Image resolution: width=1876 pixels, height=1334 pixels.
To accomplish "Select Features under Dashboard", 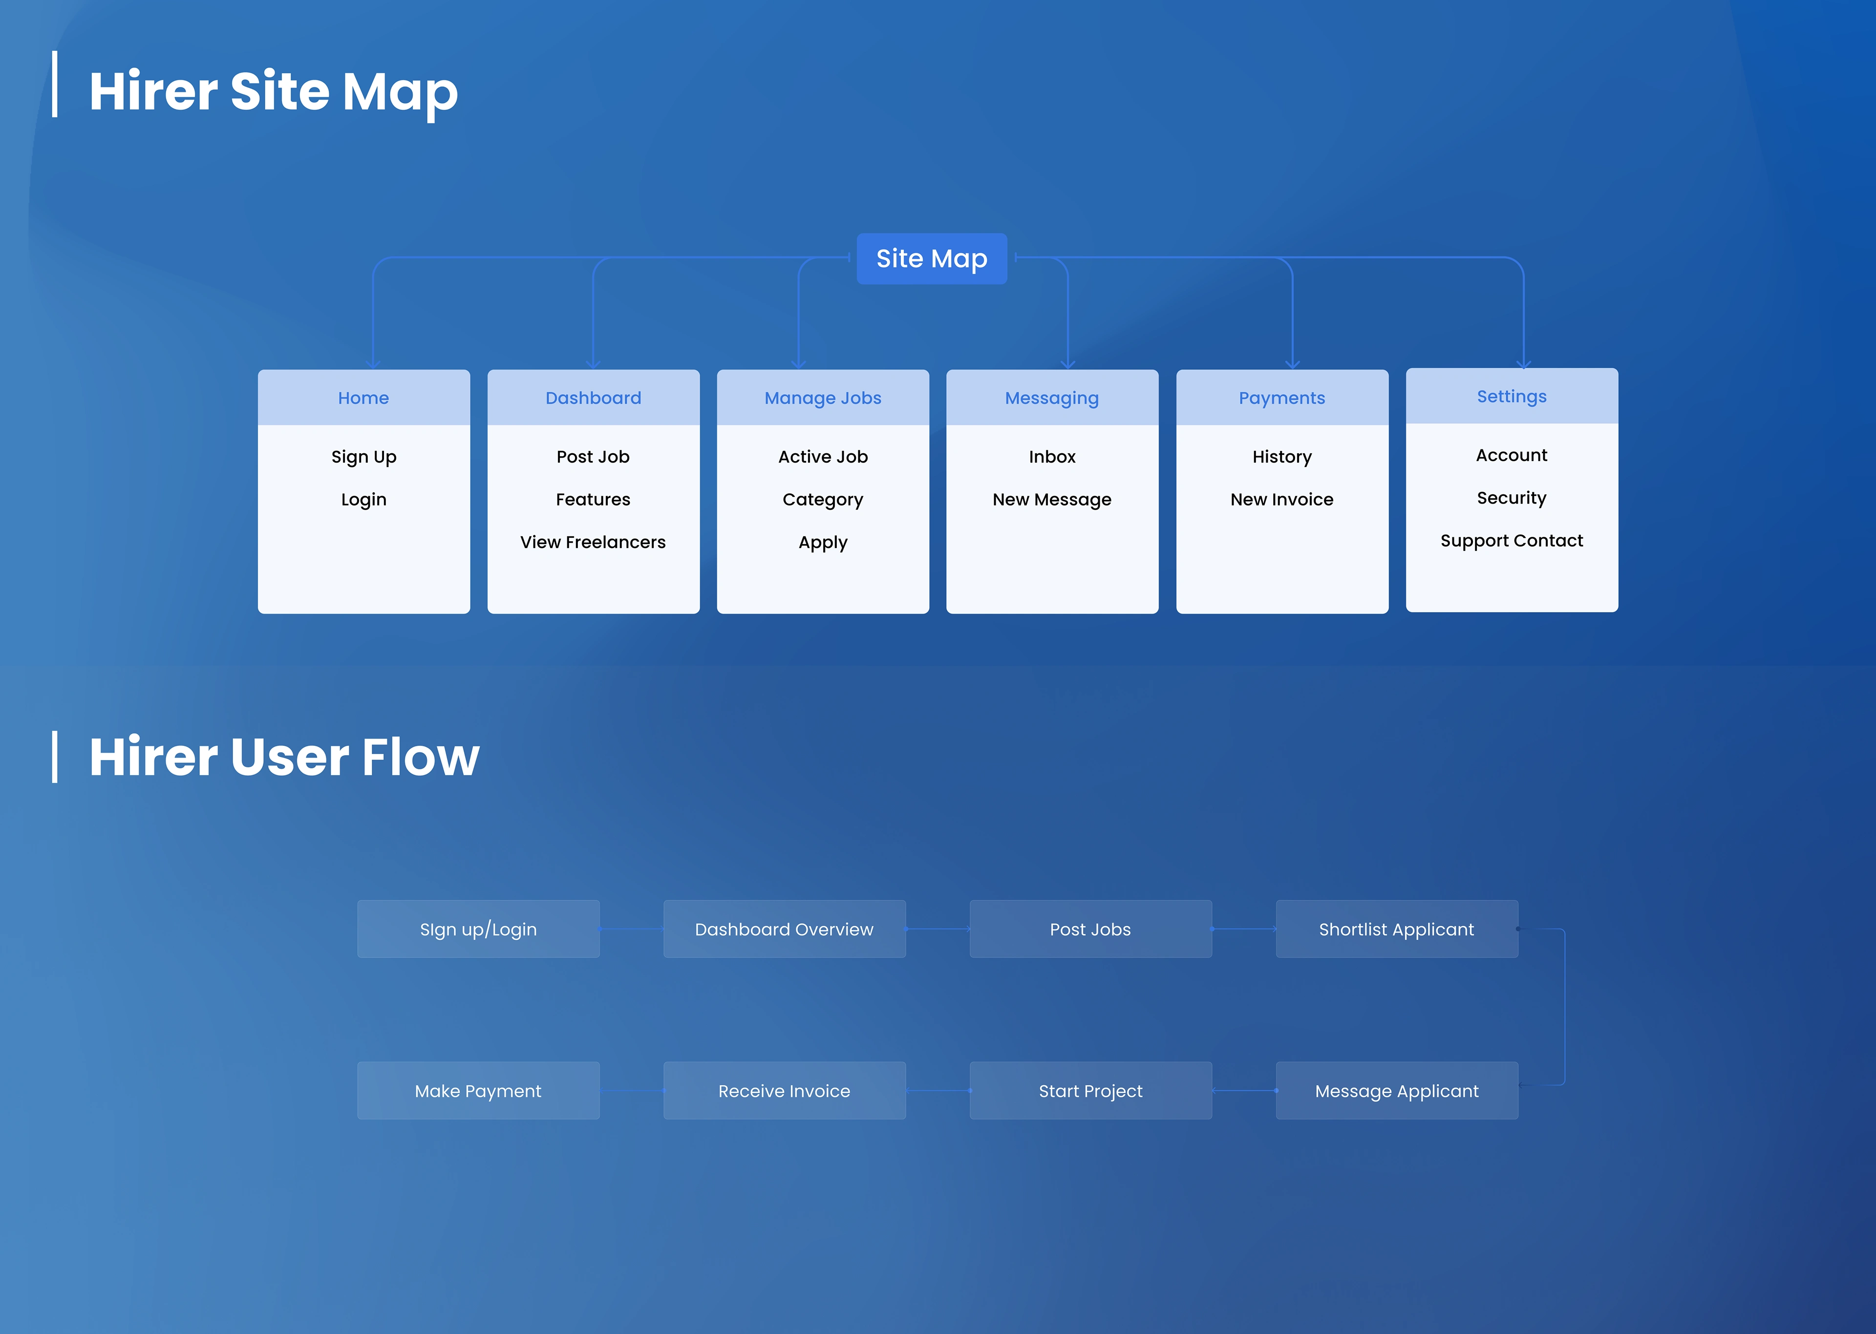I will click(593, 499).
